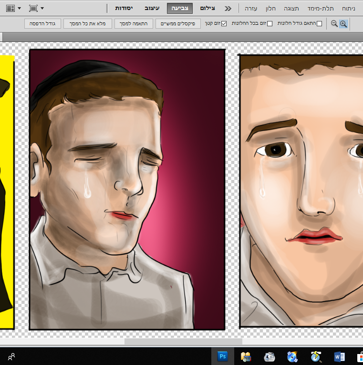Uncheck the 'זום קטן' checkbox
Image resolution: width=363 pixels, height=365 pixels.
coord(224,23)
